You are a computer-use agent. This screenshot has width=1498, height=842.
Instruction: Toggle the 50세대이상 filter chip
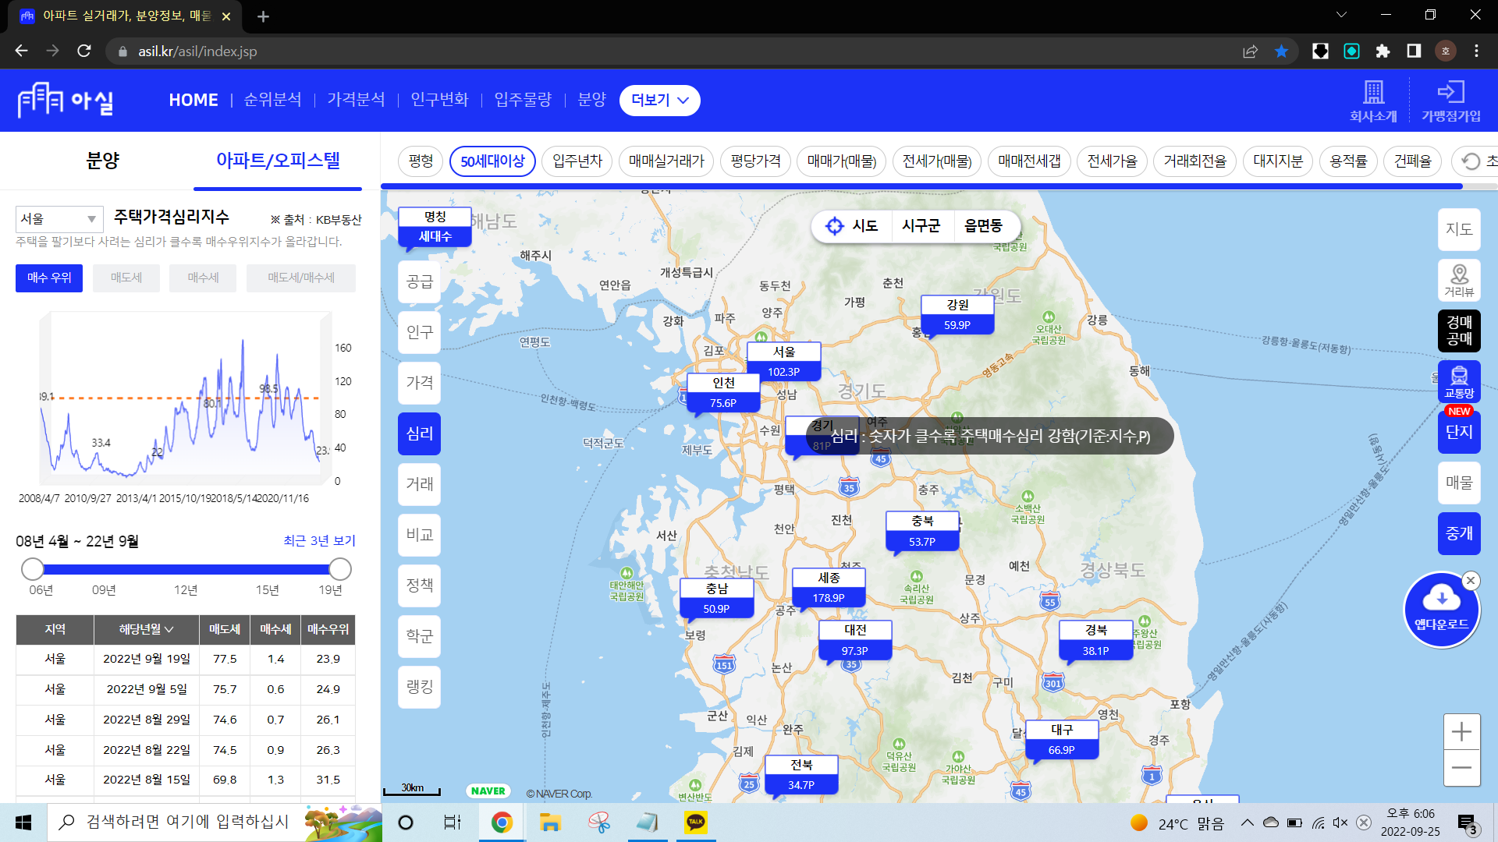492,161
